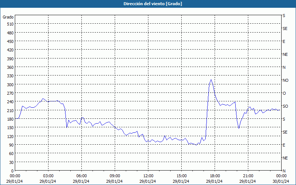This screenshot has width=296, height=185.
Task: Select the 450 tick label
Action: 10,41
